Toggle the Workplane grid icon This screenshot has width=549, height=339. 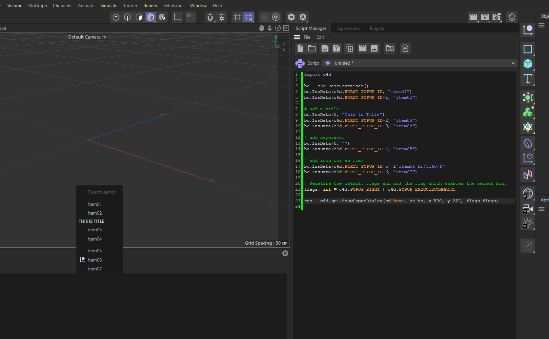pos(237,17)
